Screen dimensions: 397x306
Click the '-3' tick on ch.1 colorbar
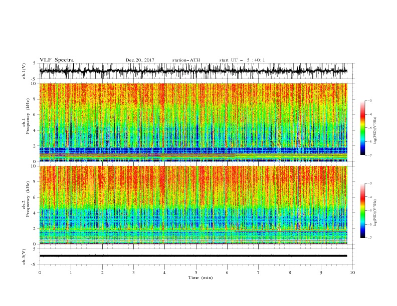(x=369, y=100)
